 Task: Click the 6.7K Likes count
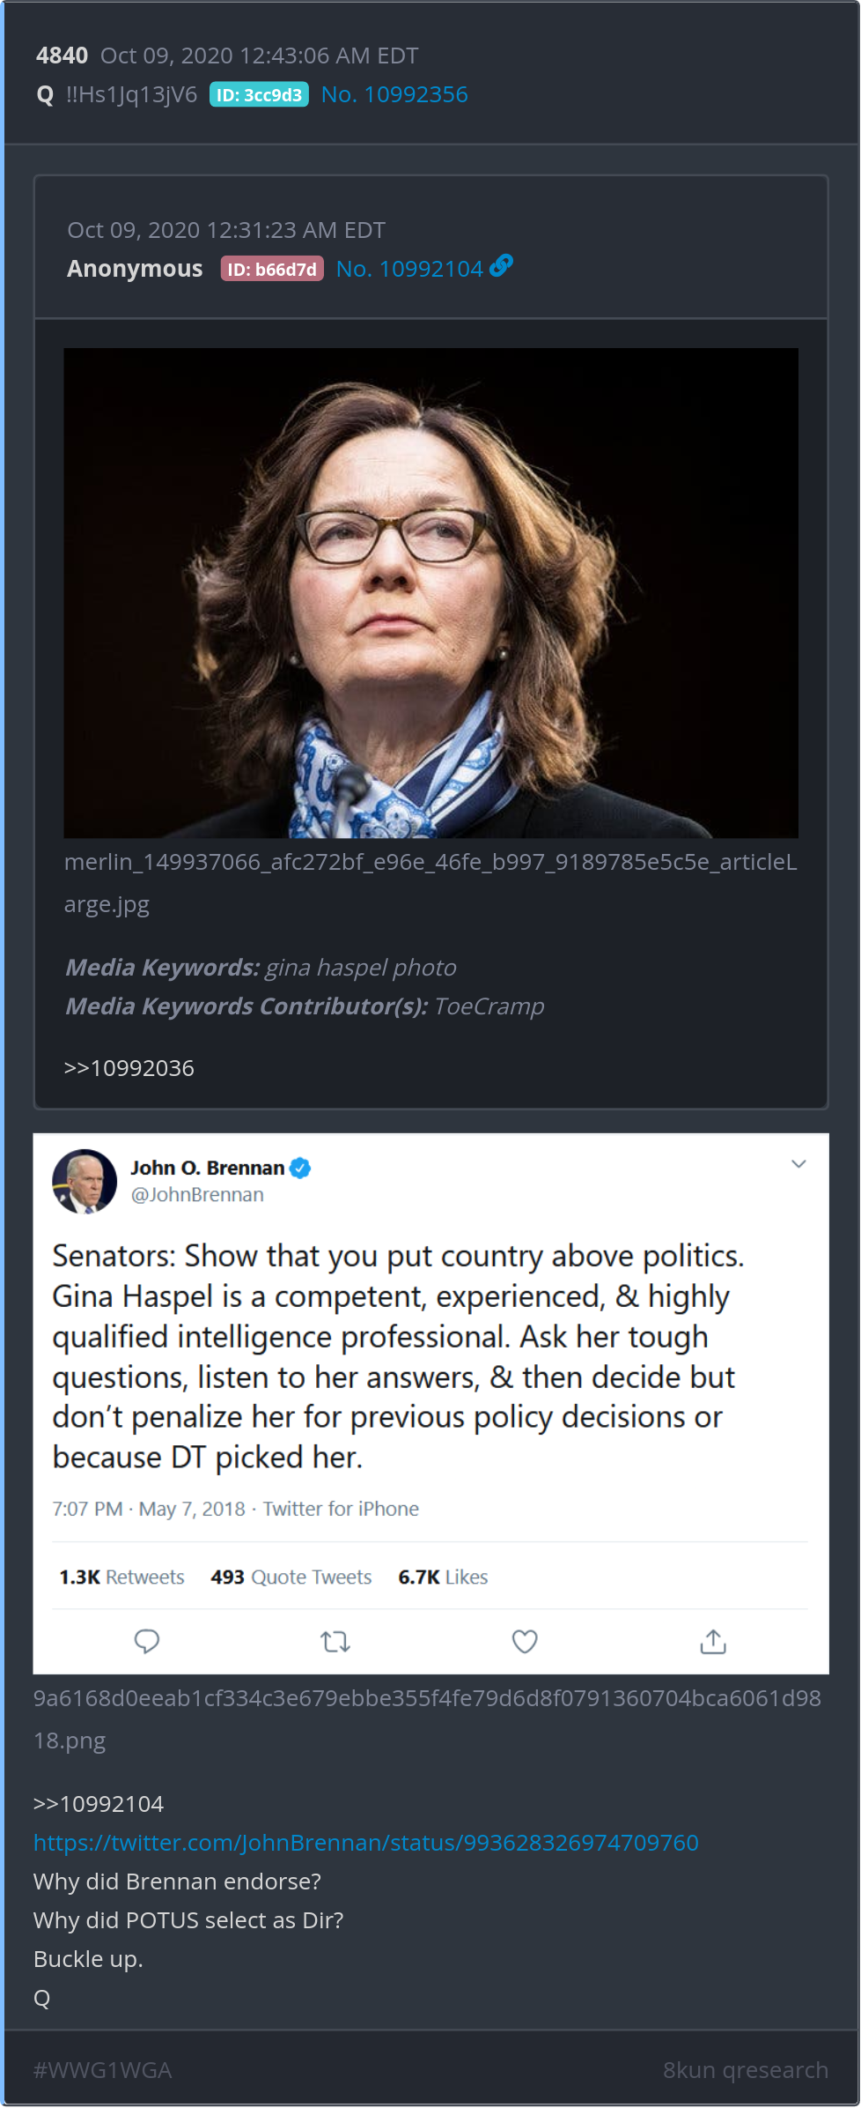coord(443,1577)
